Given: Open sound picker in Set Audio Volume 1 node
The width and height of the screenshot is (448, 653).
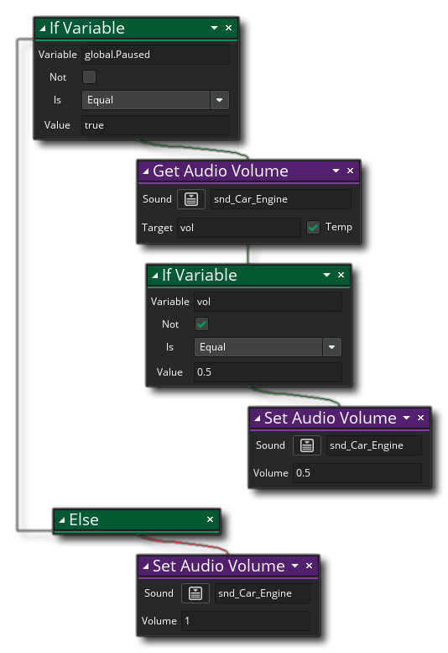Looking at the screenshot, I should [195, 593].
